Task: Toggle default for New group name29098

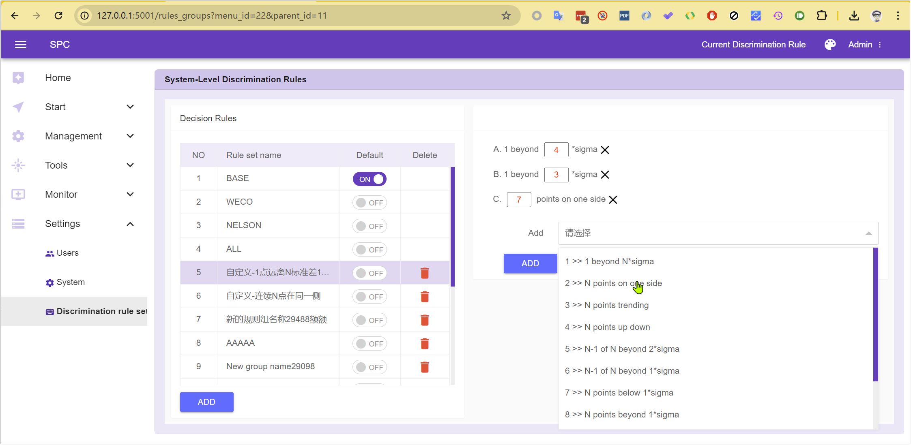Action: coord(370,367)
